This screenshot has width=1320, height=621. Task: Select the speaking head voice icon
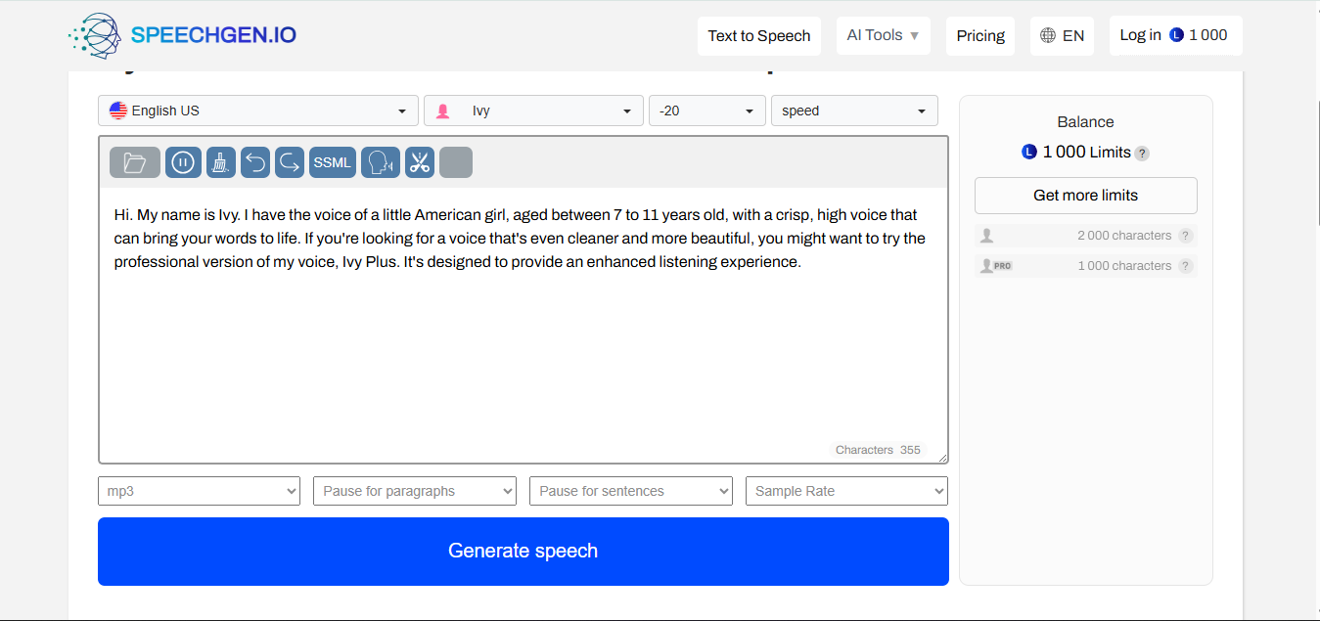pos(380,162)
